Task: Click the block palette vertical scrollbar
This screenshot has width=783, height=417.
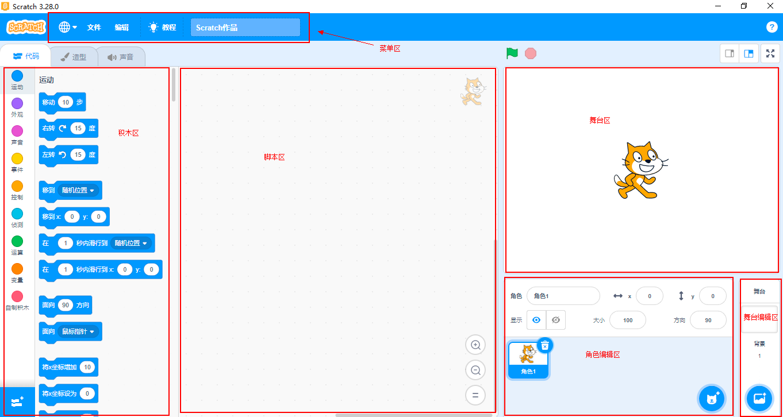Action: pos(174,85)
